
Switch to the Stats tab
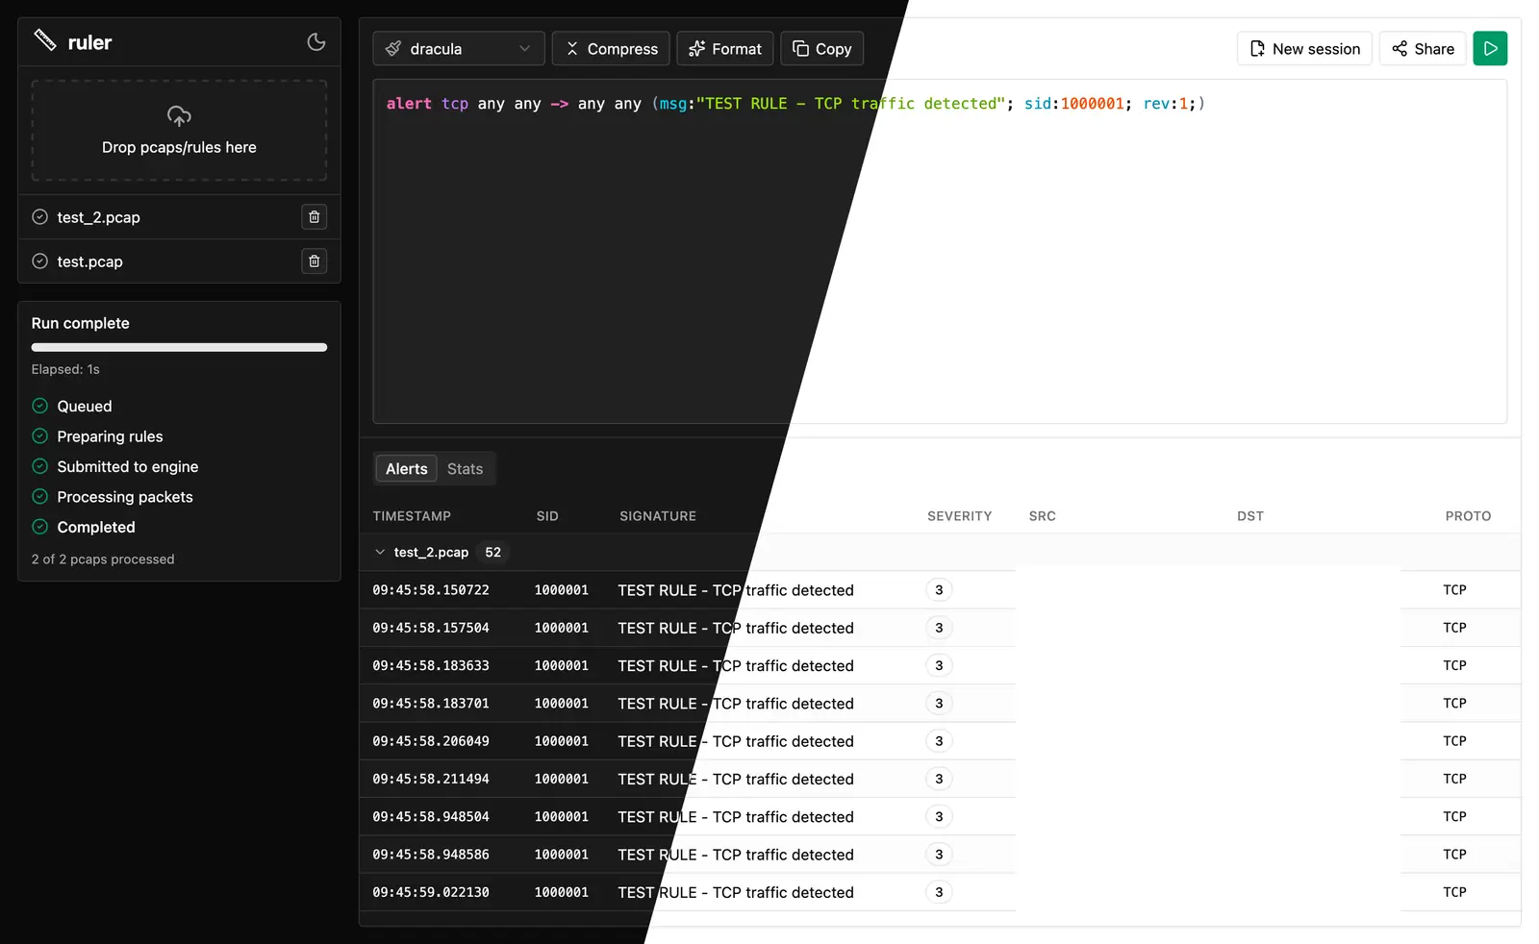click(x=465, y=469)
